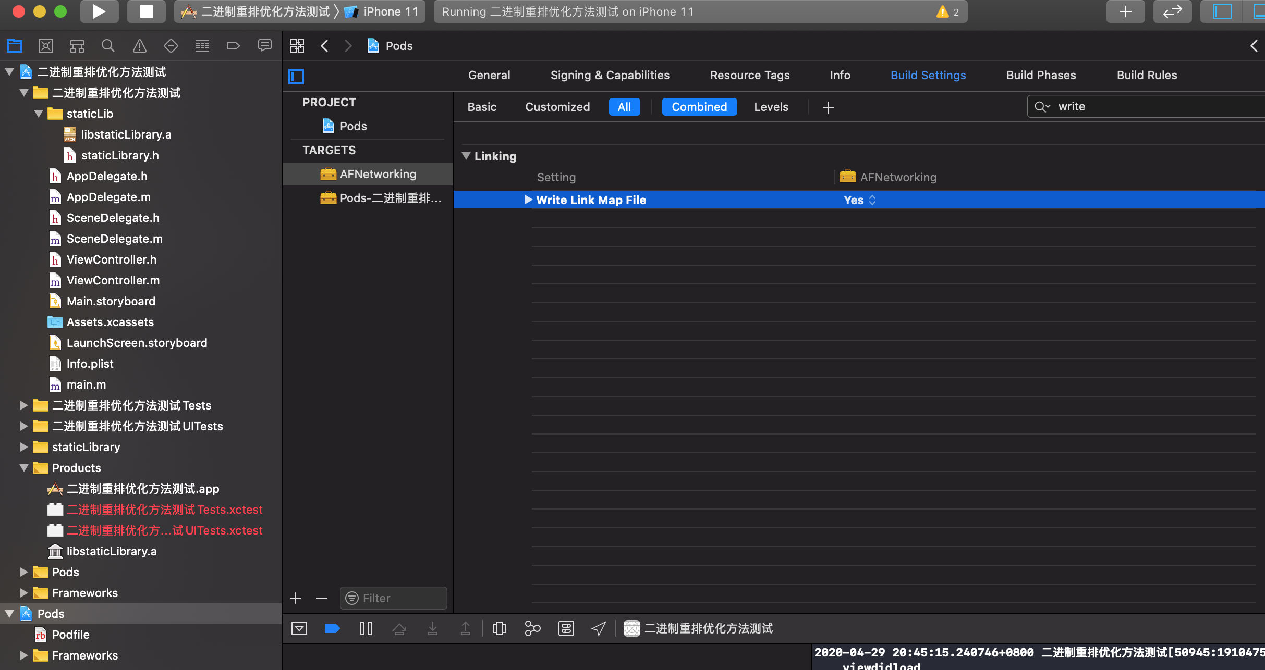This screenshot has width=1265, height=670.
Task: Expand the staticLibrary folder
Action: (x=23, y=446)
